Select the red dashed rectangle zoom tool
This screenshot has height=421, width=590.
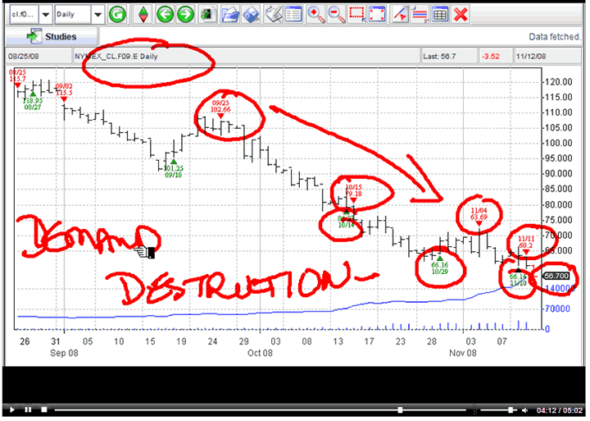[x=356, y=15]
